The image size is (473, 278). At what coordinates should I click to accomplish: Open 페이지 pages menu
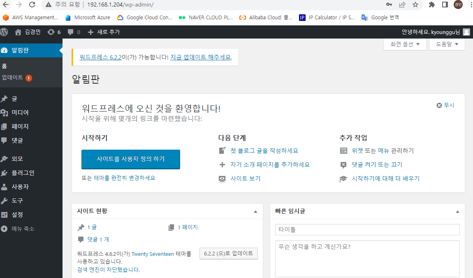(x=31, y=126)
